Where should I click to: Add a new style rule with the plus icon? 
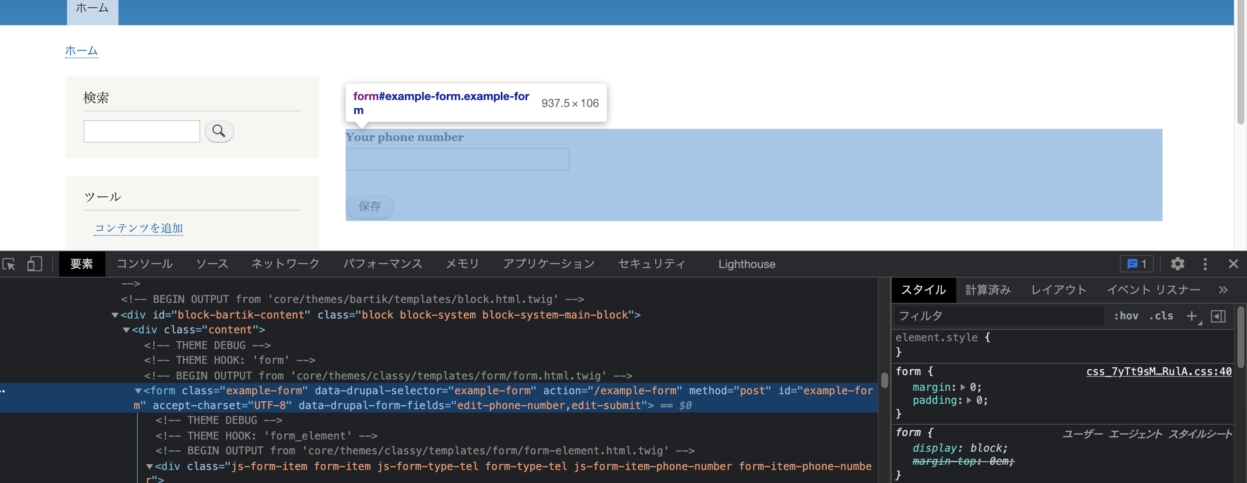(1191, 316)
